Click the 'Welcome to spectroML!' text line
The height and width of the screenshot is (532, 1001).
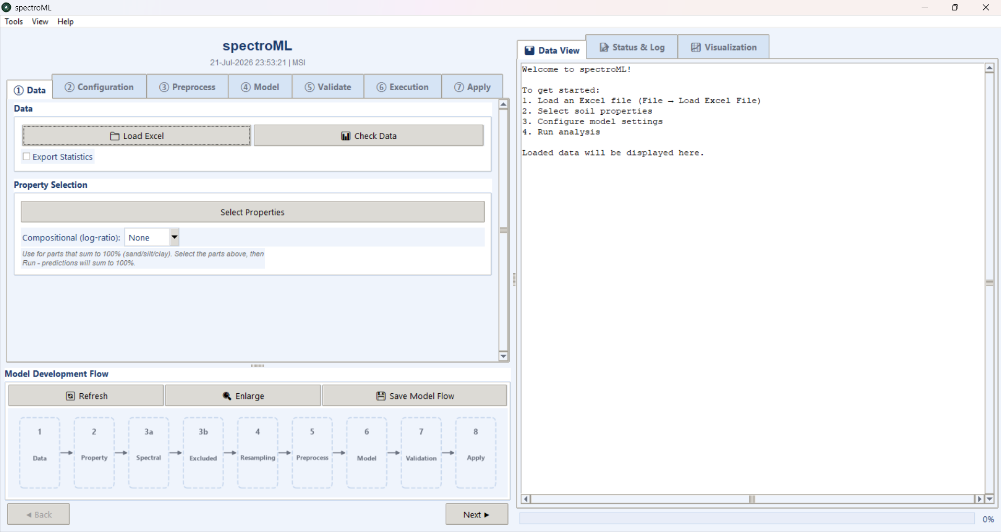click(576, 69)
